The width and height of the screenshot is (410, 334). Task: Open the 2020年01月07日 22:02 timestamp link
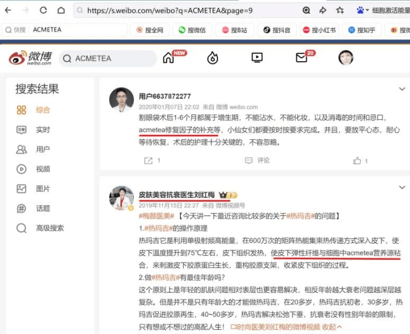pyautogui.click(x=169, y=107)
